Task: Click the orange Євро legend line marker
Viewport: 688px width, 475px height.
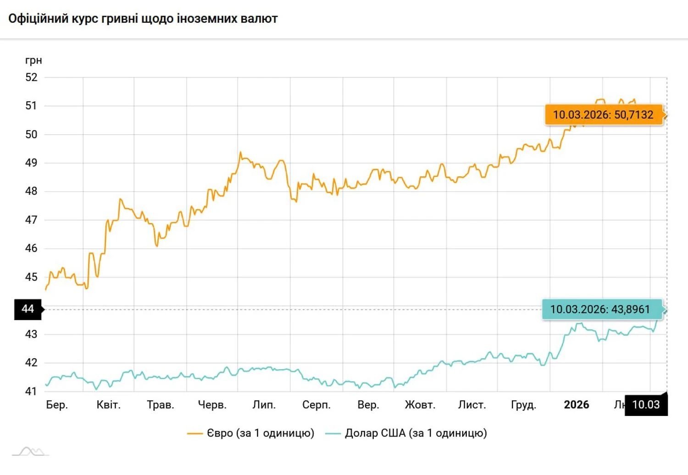Action: [195, 433]
